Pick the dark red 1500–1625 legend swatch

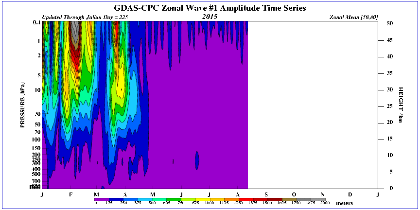point(275,199)
